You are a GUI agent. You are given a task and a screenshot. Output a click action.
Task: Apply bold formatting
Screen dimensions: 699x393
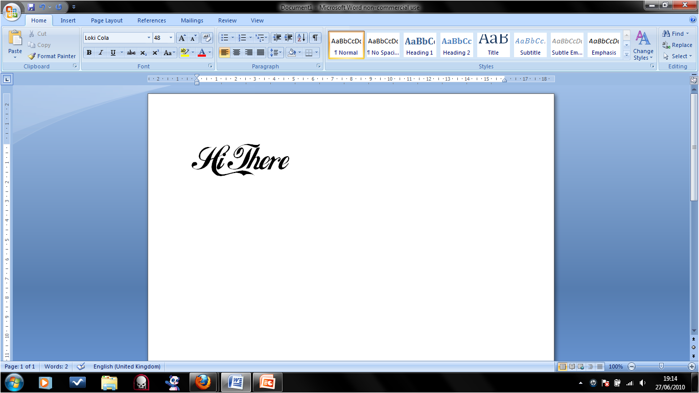(x=89, y=53)
